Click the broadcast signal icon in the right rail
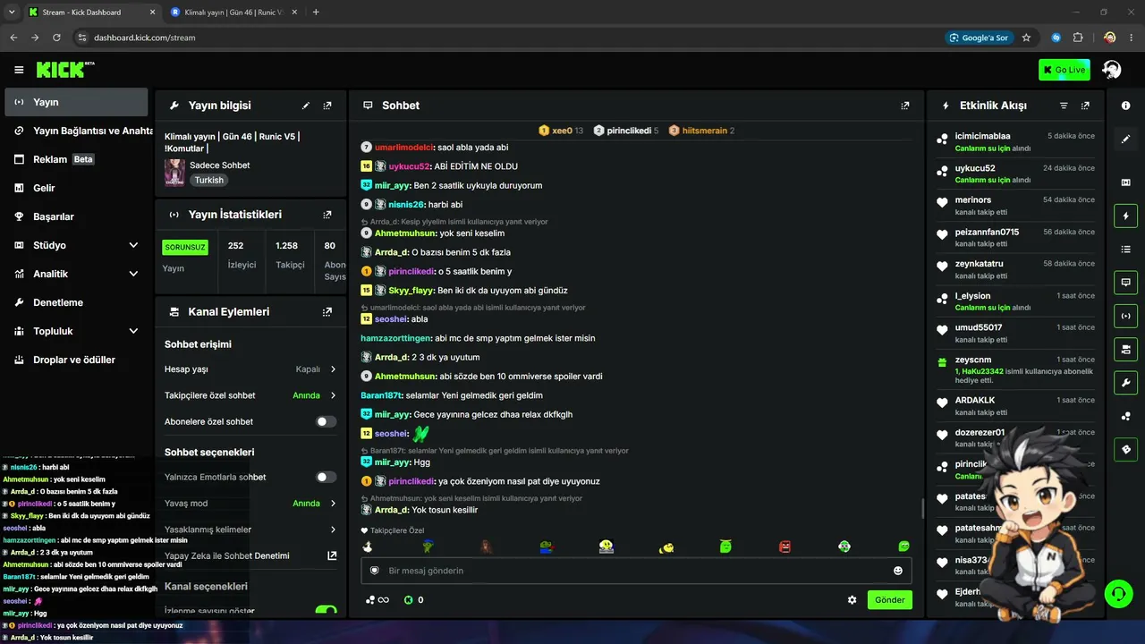Viewport: 1145px width, 644px height. click(x=1126, y=316)
